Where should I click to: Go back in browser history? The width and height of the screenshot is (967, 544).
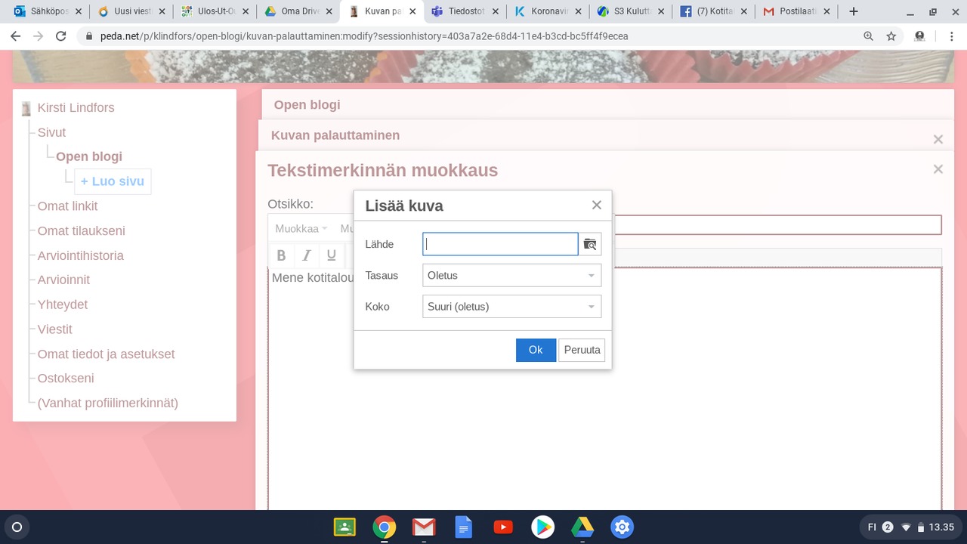pyautogui.click(x=16, y=36)
